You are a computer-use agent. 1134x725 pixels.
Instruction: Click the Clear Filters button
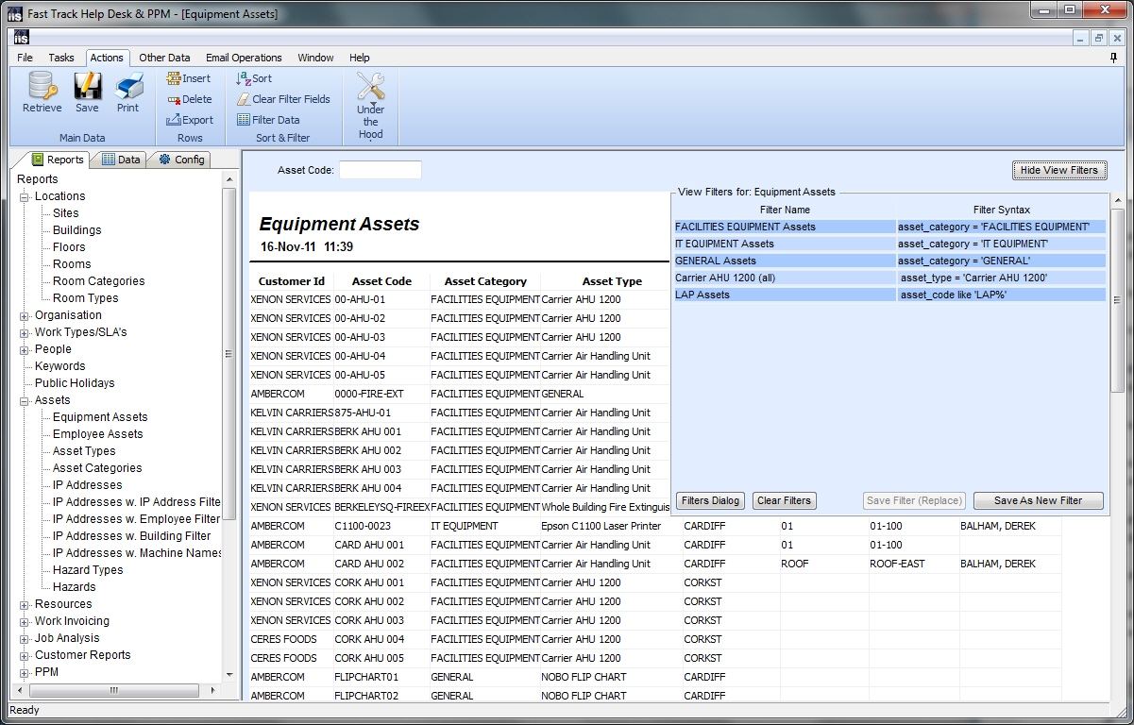click(x=785, y=500)
